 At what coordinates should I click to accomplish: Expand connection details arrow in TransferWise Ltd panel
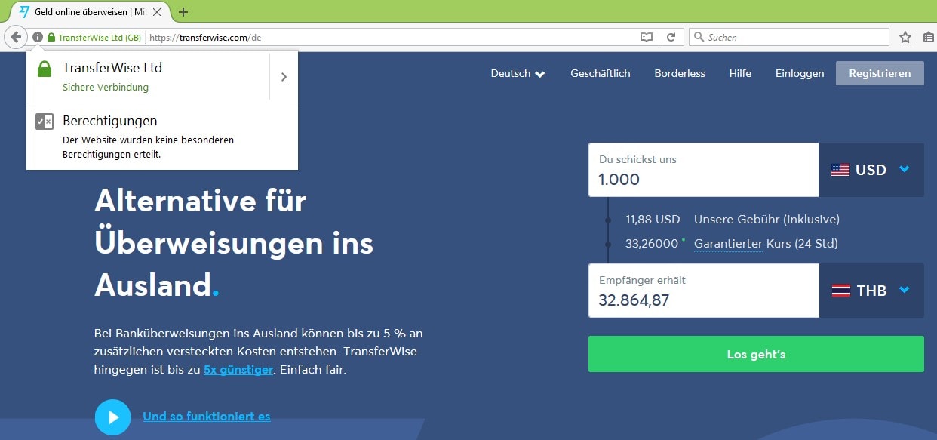click(284, 76)
